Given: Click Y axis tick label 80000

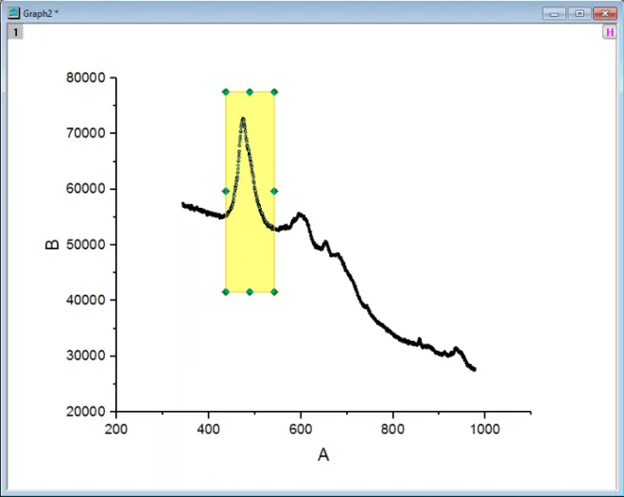Looking at the screenshot, I should coord(85,77).
